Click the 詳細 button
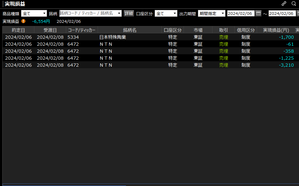 point(129,13)
